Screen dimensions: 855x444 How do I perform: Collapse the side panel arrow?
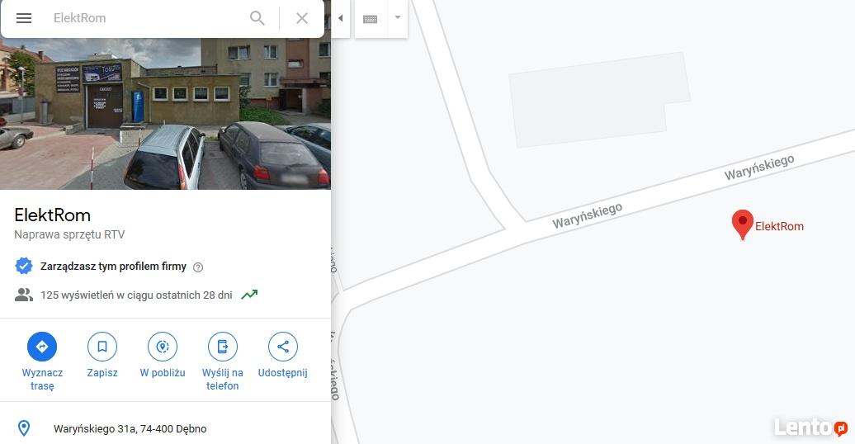[340, 18]
